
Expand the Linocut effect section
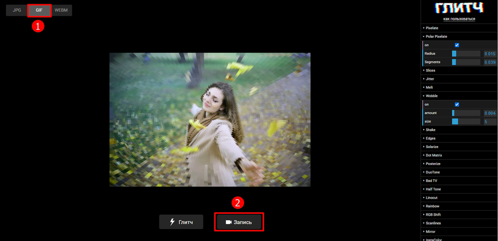pos(459,198)
